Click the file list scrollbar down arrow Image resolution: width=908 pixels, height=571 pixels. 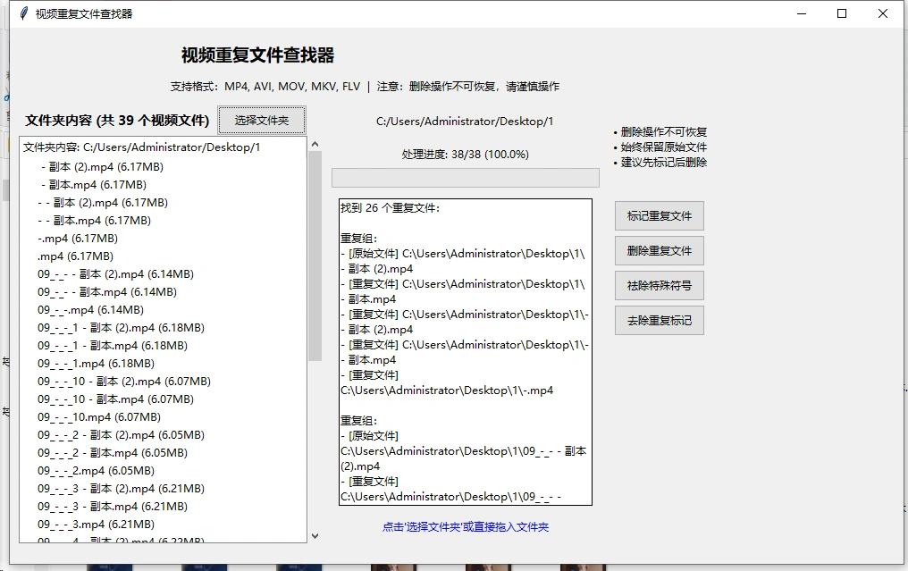tap(314, 536)
